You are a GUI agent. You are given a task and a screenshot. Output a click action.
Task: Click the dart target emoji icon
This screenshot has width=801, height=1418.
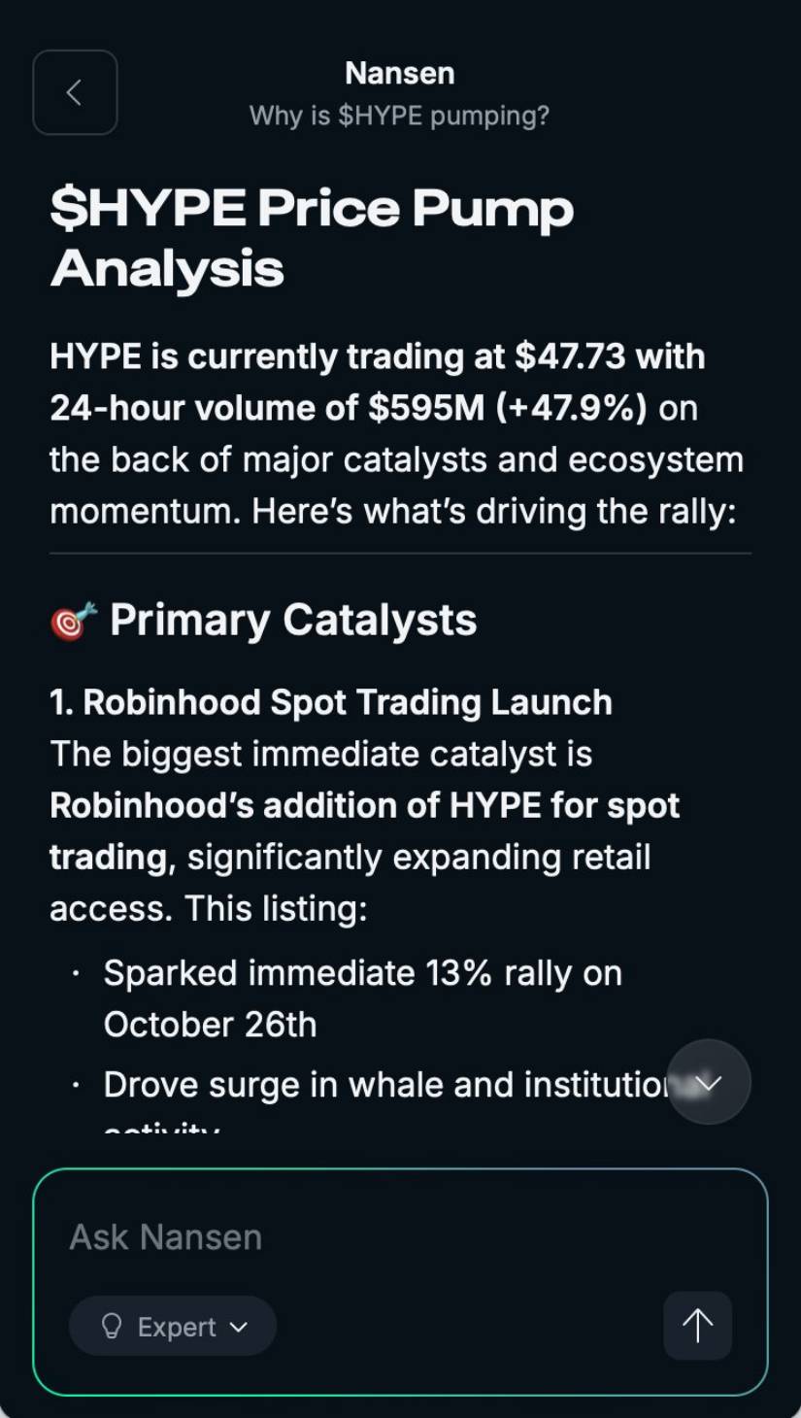(74, 622)
